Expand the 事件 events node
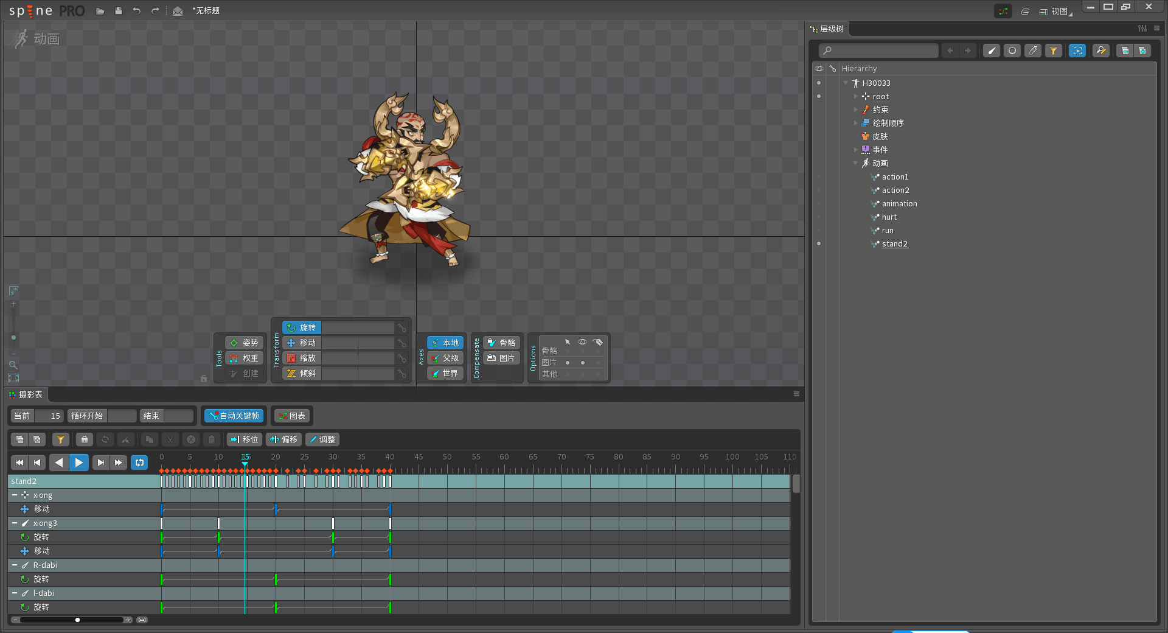 (855, 150)
